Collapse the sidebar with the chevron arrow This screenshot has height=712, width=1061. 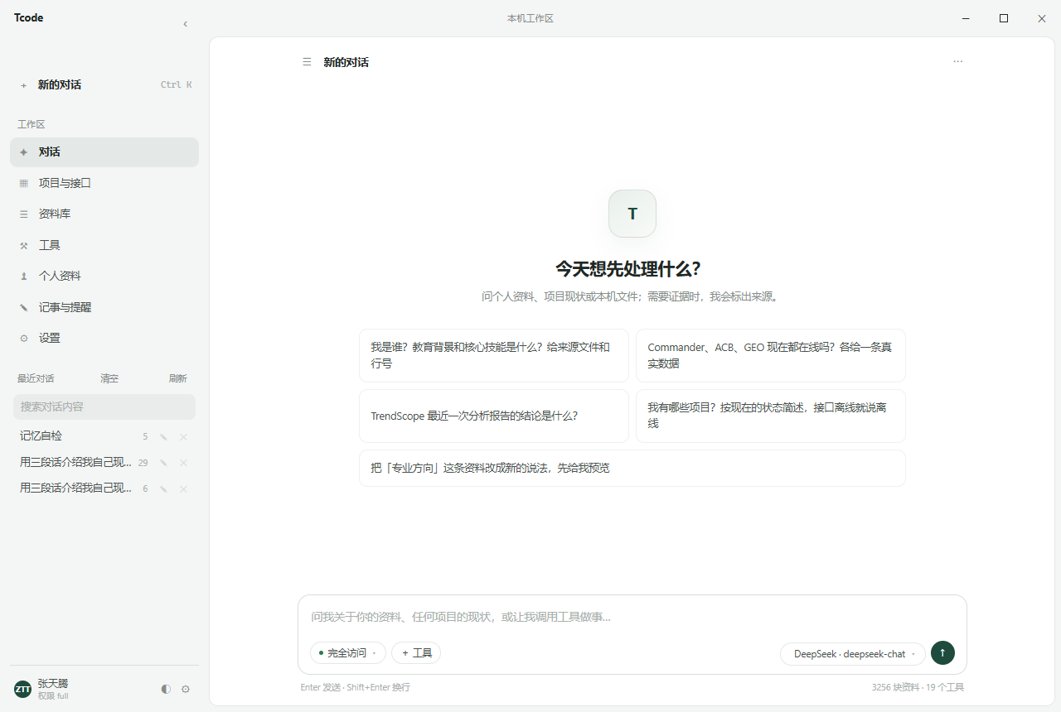click(185, 24)
